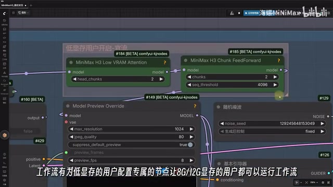Decrease jpeg_quality with left arrow

point(72,137)
